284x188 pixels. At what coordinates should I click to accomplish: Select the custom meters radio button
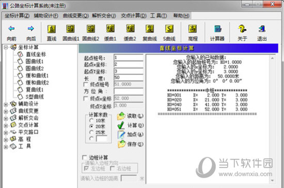[91, 138]
